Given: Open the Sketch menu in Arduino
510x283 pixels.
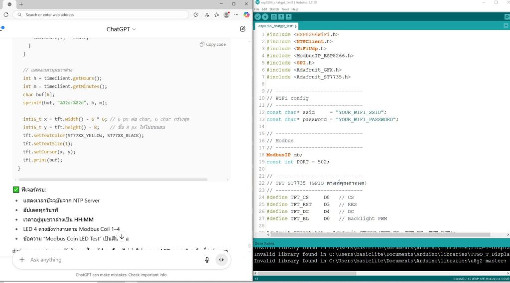Looking at the screenshot, I should (274, 9).
